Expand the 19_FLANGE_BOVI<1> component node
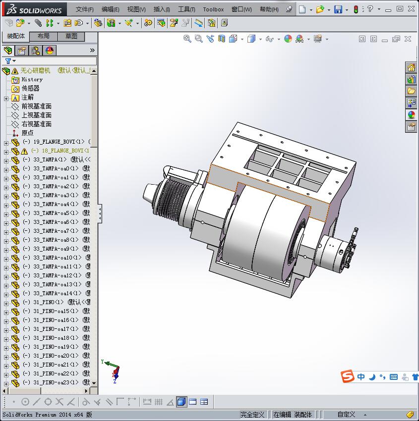Screen dimensions: 419x421 click(6, 143)
